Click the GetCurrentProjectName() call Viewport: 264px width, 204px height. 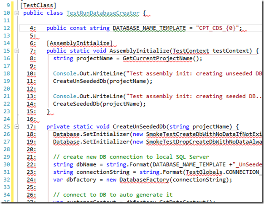pos(162,59)
